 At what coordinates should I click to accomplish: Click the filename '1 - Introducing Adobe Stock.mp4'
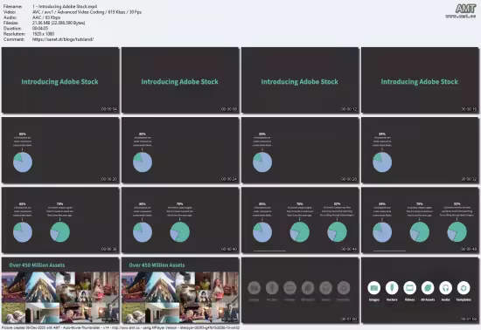coord(65,6)
